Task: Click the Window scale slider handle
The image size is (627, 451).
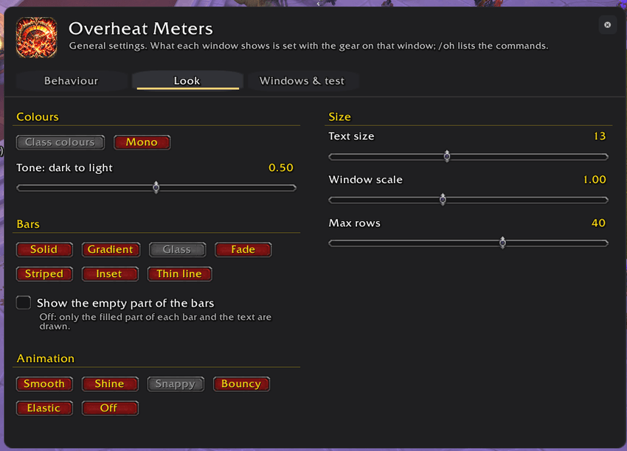Action: [443, 199]
